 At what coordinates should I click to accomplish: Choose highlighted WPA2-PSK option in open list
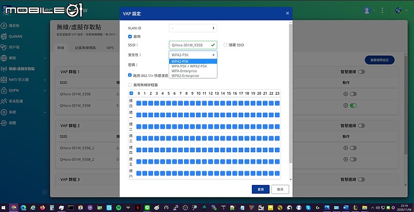coord(193,61)
